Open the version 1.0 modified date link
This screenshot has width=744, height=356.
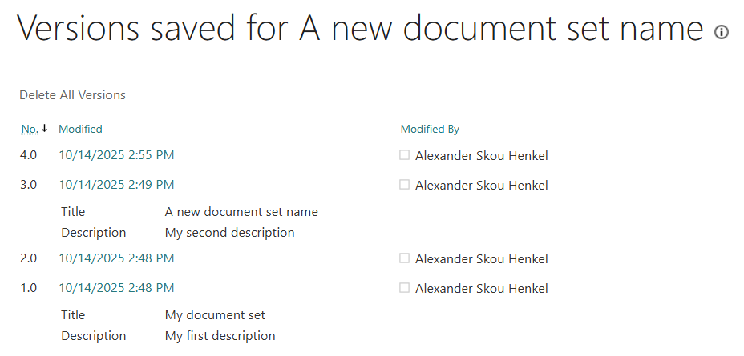point(116,288)
